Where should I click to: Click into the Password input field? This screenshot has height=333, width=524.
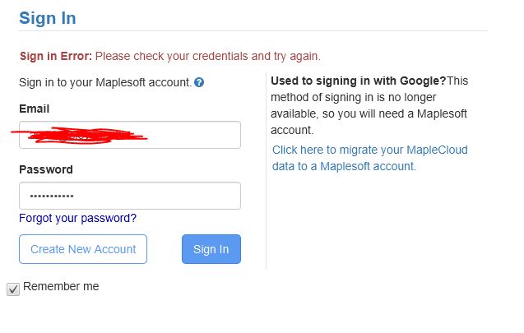coord(130,196)
